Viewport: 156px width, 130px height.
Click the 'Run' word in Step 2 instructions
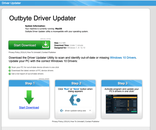click(x=67, y=89)
